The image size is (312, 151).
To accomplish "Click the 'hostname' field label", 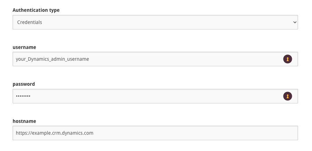I will (x=24, y=121).
